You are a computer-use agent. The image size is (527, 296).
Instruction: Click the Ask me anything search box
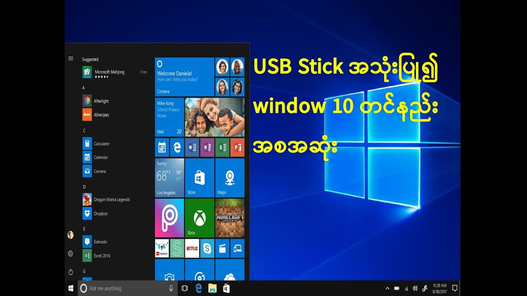point(128,288)
